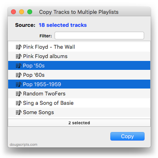Click the playlist icon next to Pop '50s
This screenshot has height=158, width=158.
tap(18, 66)
